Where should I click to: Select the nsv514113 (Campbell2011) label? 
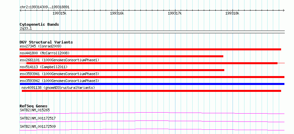tap(44, 67)
